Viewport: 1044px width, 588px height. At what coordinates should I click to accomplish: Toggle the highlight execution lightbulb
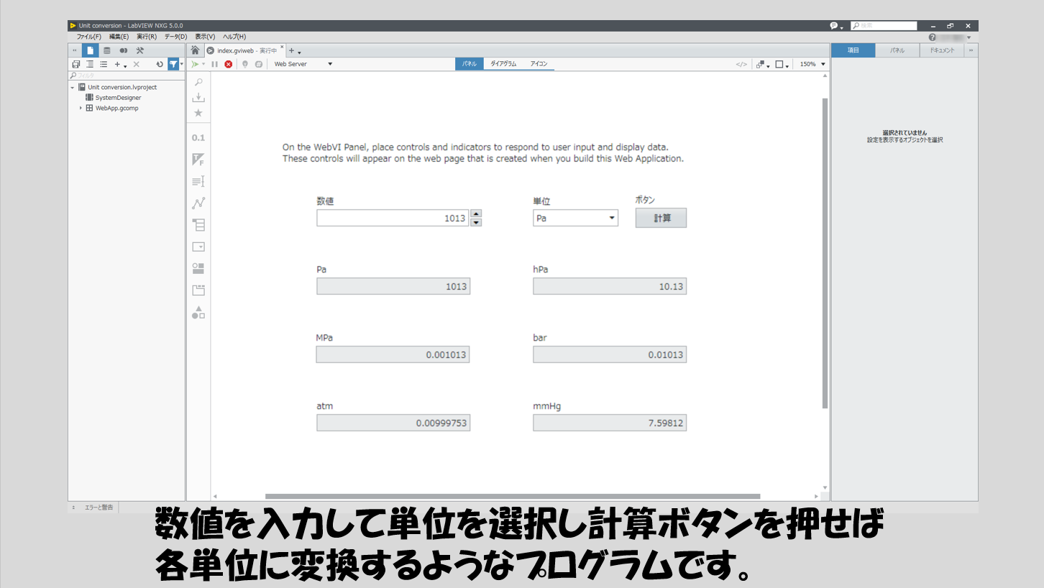tap(245, 64)
